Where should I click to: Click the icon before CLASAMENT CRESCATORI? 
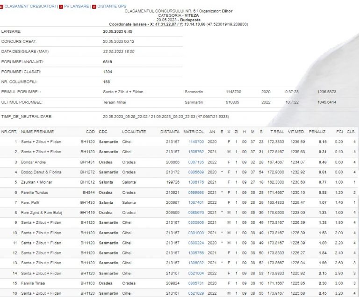tap(1, 7)
